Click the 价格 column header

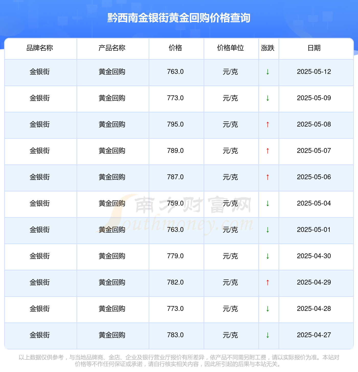point(175,48)
